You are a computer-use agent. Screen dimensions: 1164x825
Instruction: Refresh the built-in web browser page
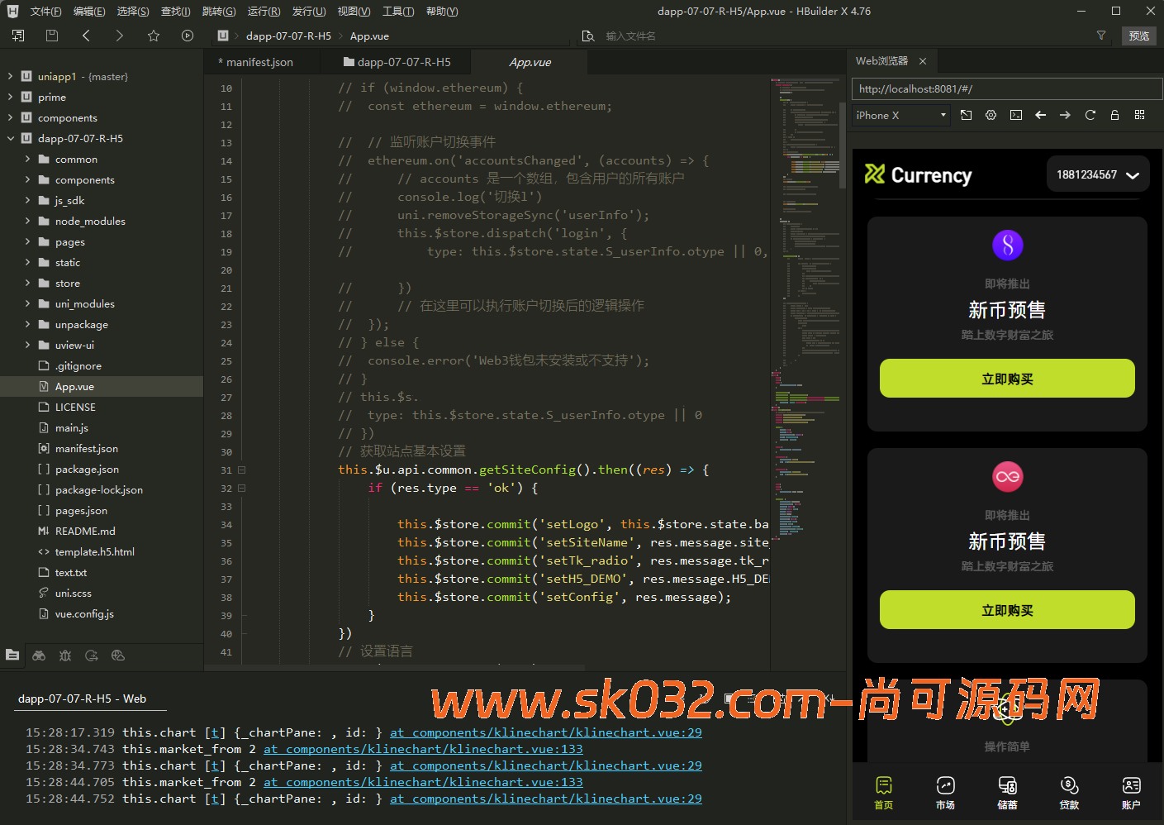[1090, 115]
